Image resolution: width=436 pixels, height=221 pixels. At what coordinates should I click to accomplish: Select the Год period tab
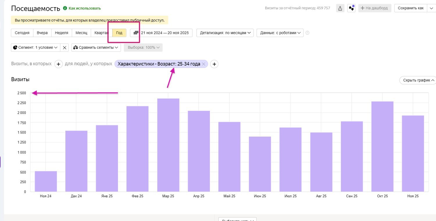[119, 33]
